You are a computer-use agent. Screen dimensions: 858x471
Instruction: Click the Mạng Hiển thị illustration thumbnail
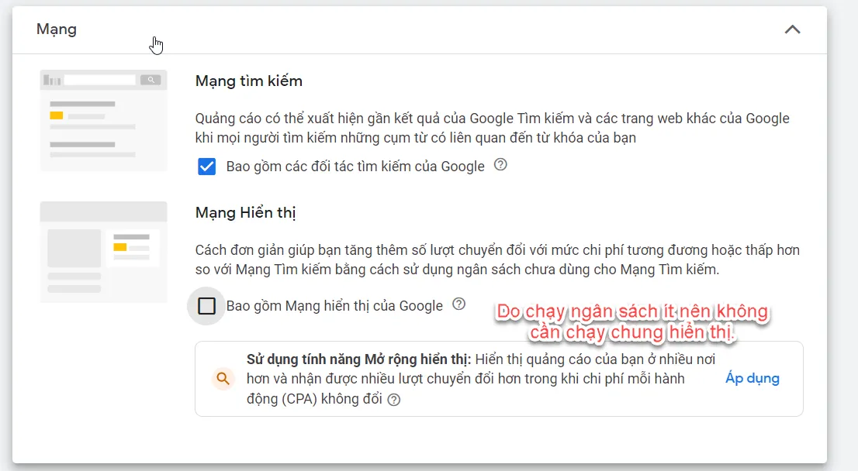click(103, 252)
